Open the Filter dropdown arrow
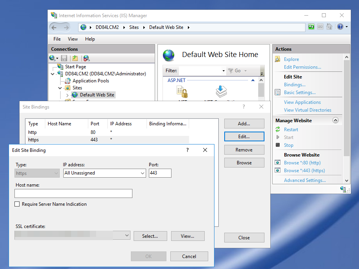The width and height of the screenshot is (359, 269). [x=223, y=71]
